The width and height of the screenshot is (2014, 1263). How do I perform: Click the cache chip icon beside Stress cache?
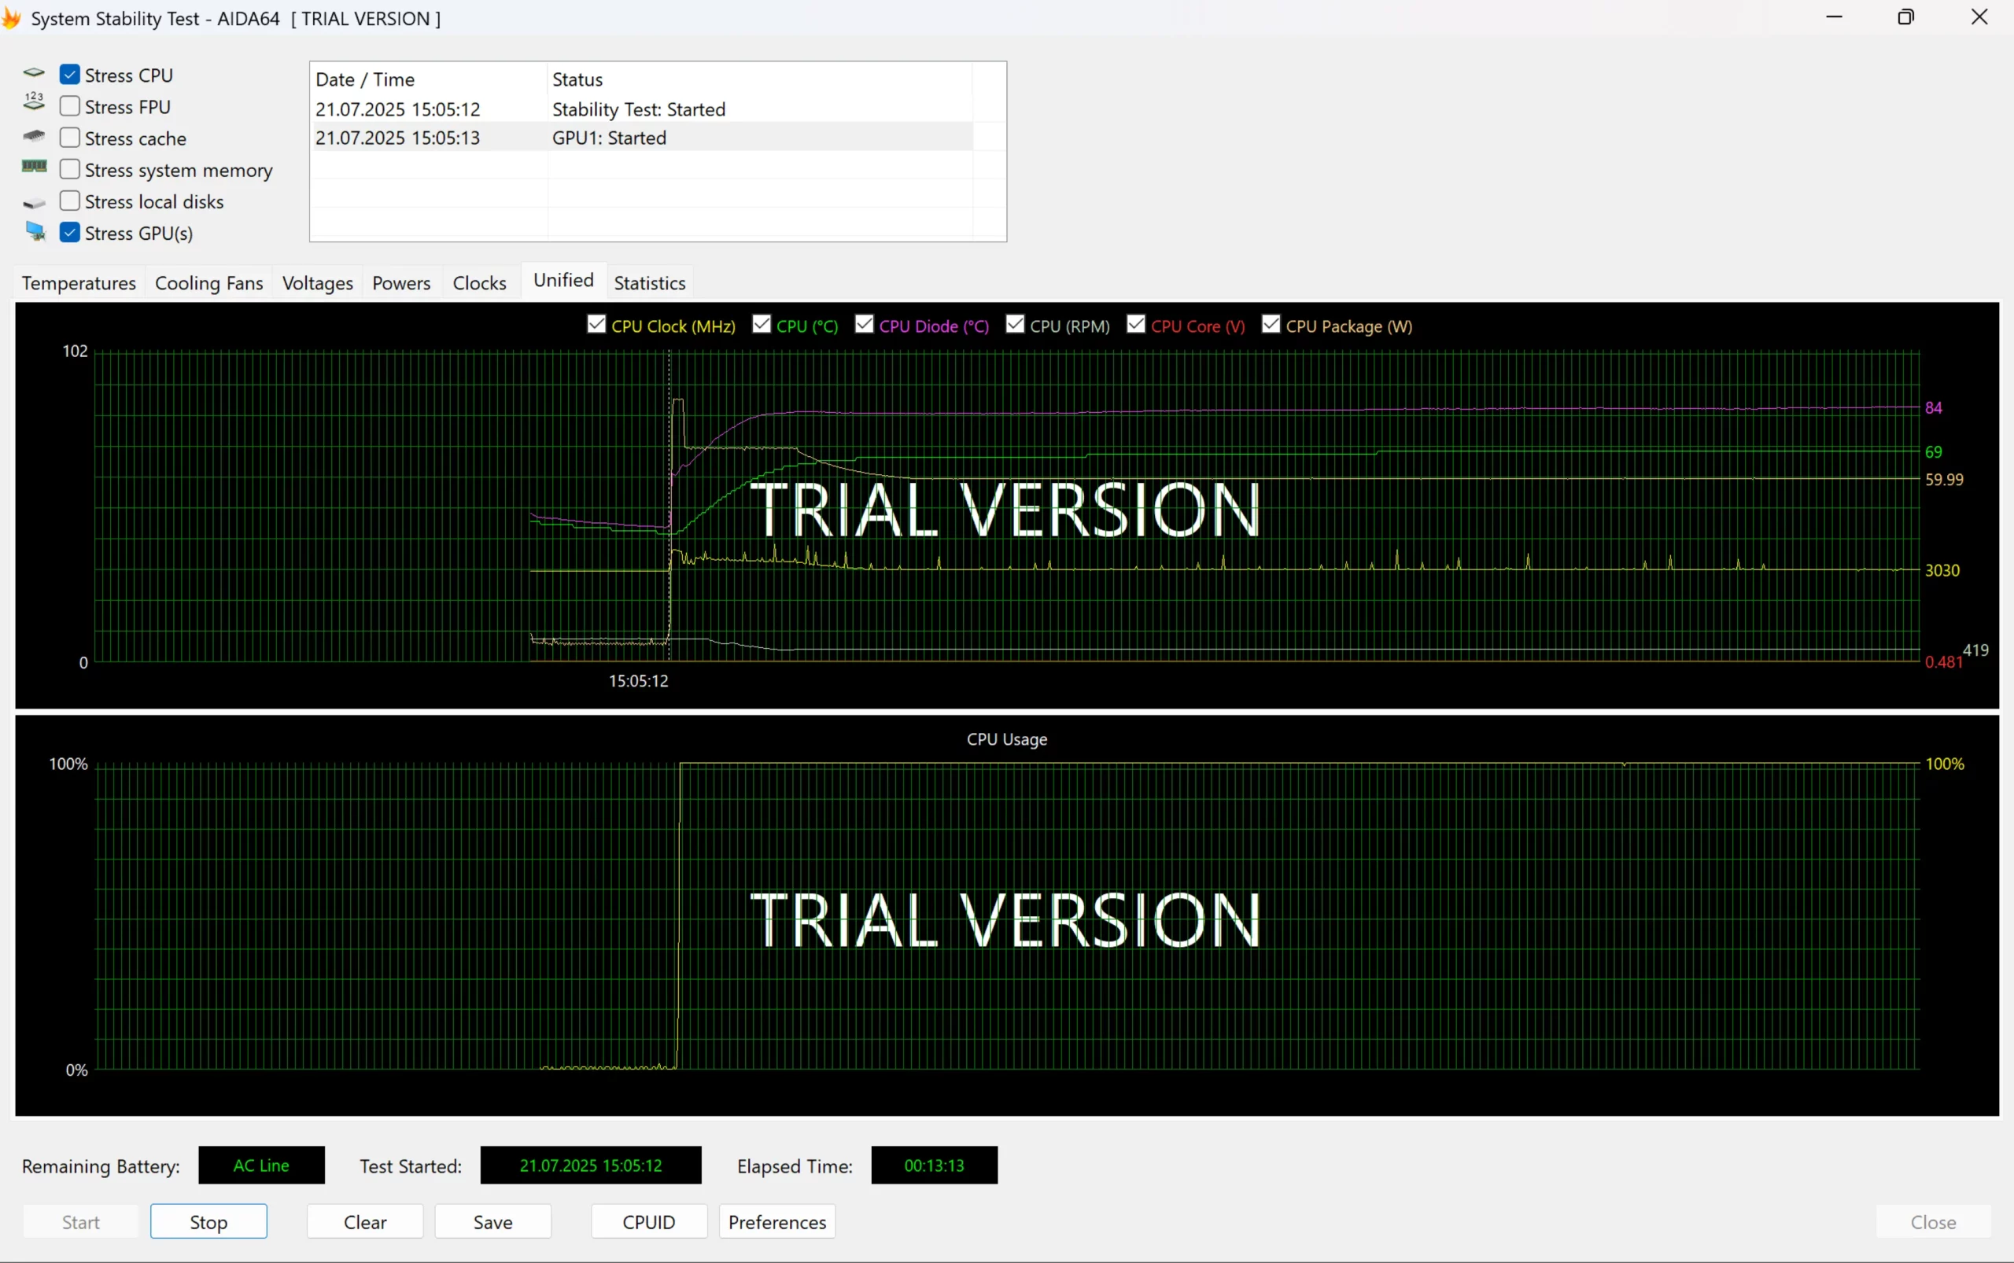coord(33,135)
